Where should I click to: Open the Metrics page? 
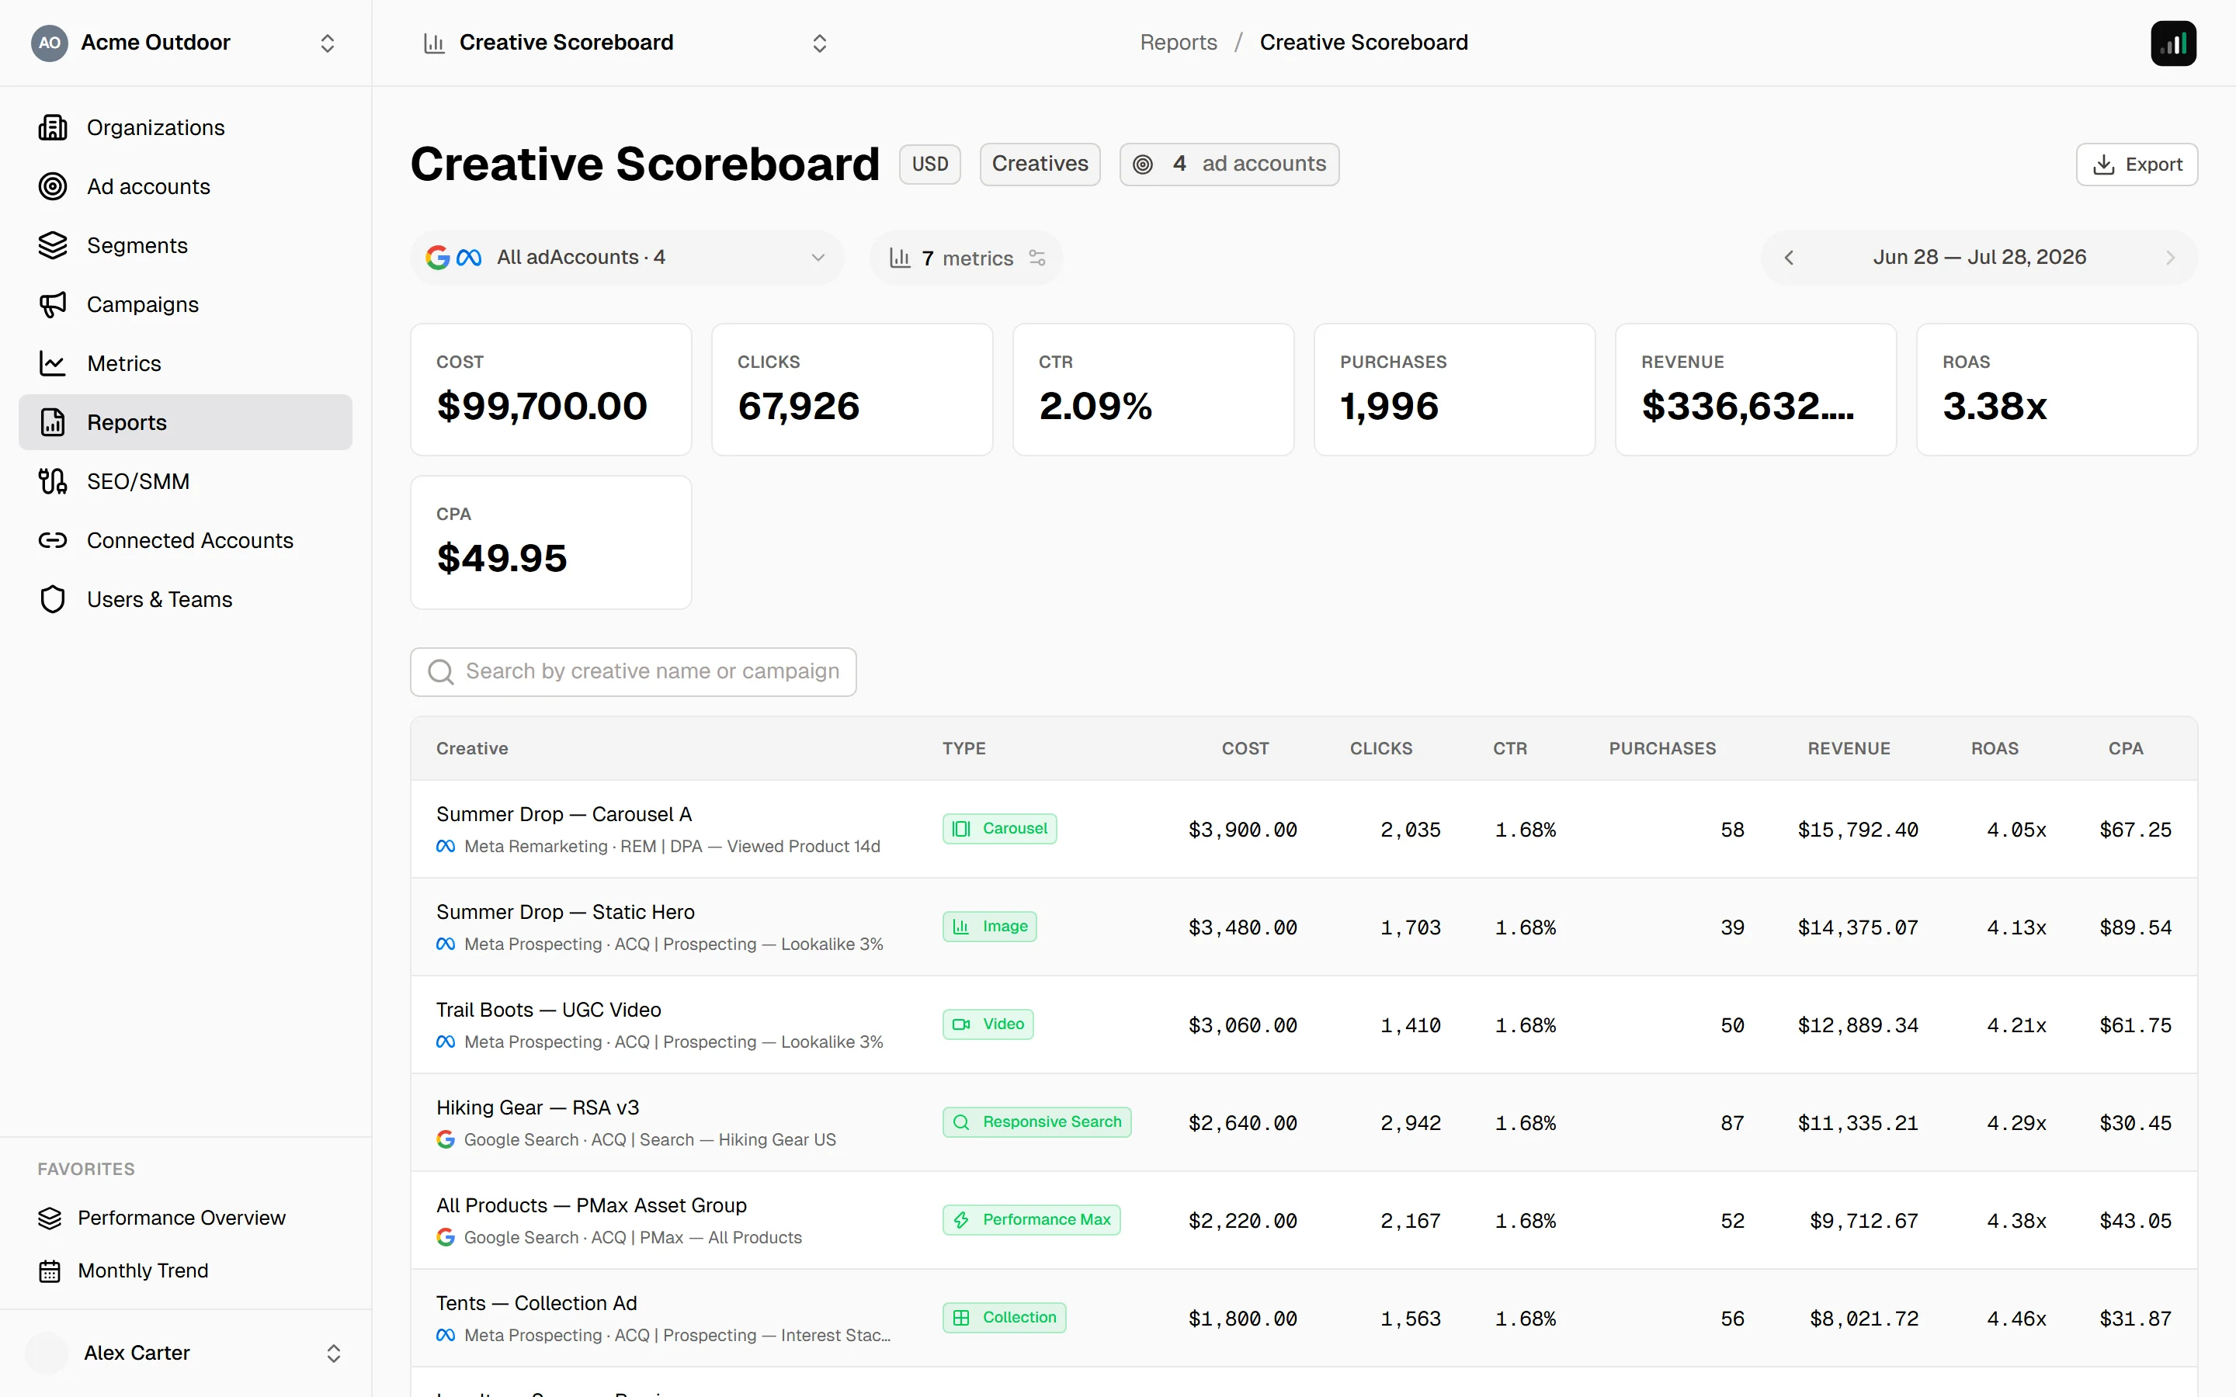click(185, 363)
